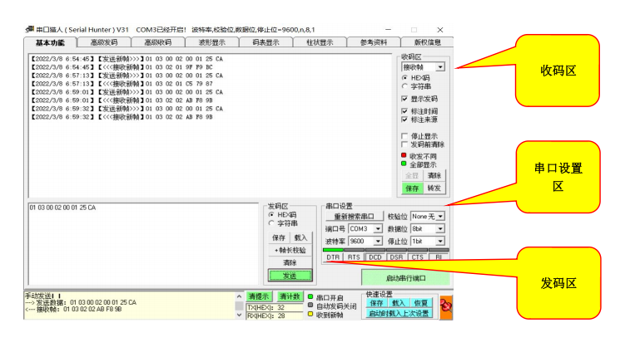Click the yellow 收到新帧 status LED

pos(310,314)
